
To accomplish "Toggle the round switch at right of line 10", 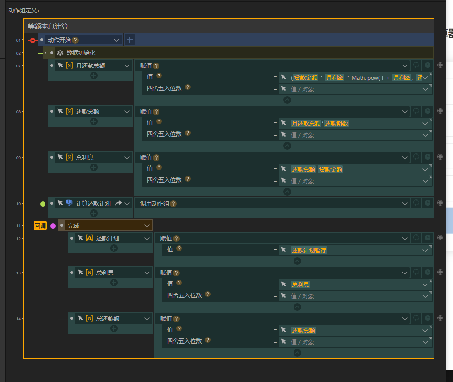I will click(x=440, y=203).
